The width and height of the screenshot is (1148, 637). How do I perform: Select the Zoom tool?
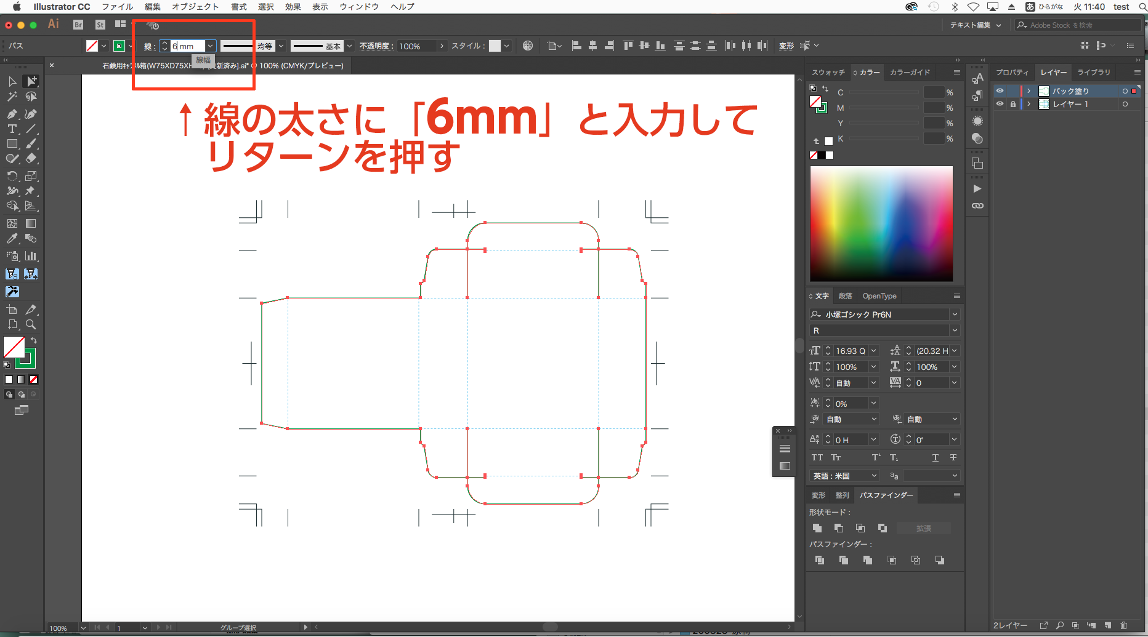point(31,324)
